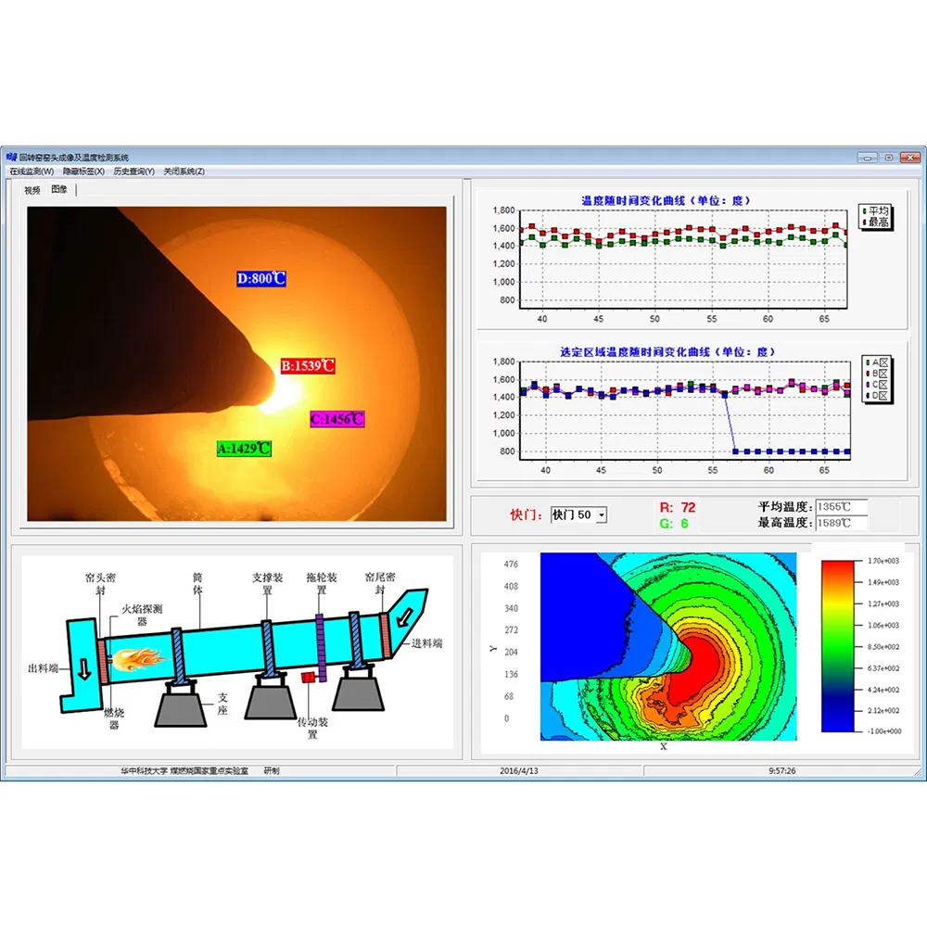This screenshot has width=927, height=927.
Task: Click the red 传动装置 drive device icon
Action: [311, 678]
